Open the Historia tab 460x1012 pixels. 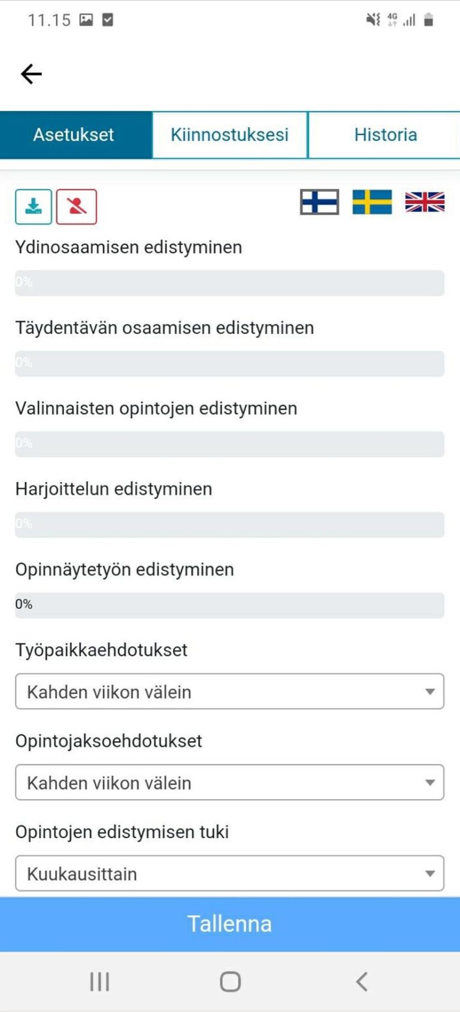[x=385, y=134]
